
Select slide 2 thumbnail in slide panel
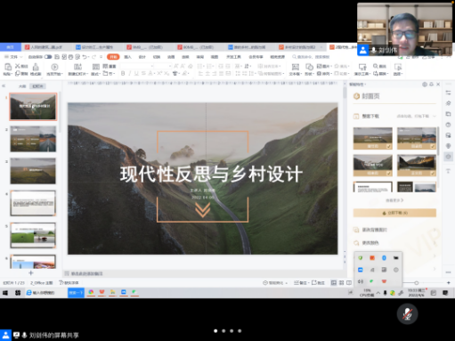tap(33, 139)
